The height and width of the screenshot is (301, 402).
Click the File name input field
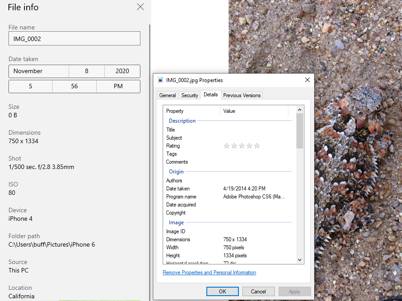pyautogui.click(x=74, y=39)
